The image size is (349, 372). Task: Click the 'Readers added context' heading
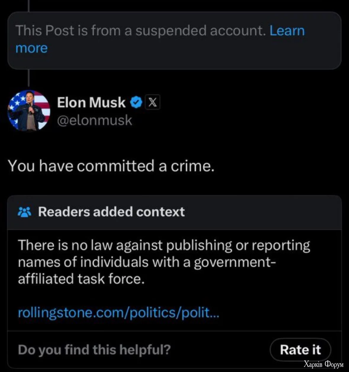111,212
